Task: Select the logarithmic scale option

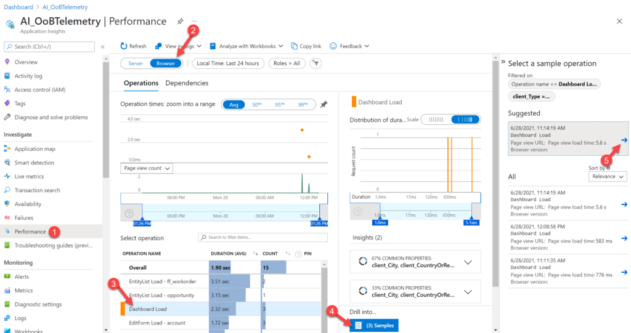Action: 465,119
